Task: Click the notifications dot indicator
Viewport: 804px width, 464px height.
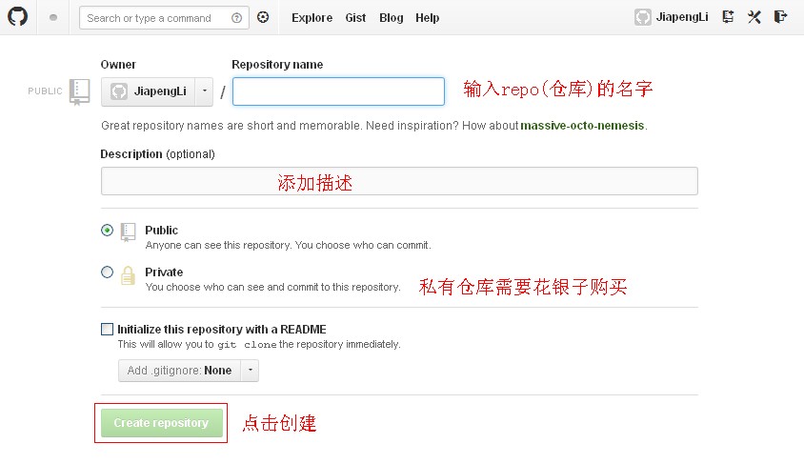Action: (x=52, y=17)
